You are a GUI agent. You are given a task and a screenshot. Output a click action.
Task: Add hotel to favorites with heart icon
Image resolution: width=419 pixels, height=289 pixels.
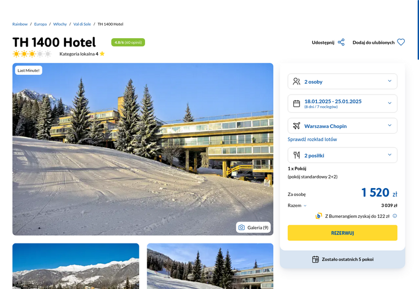tap(401, 42)
